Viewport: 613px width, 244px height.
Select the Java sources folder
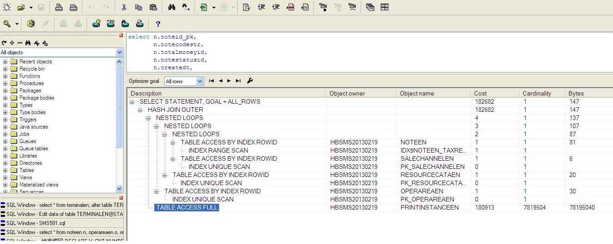34,127
